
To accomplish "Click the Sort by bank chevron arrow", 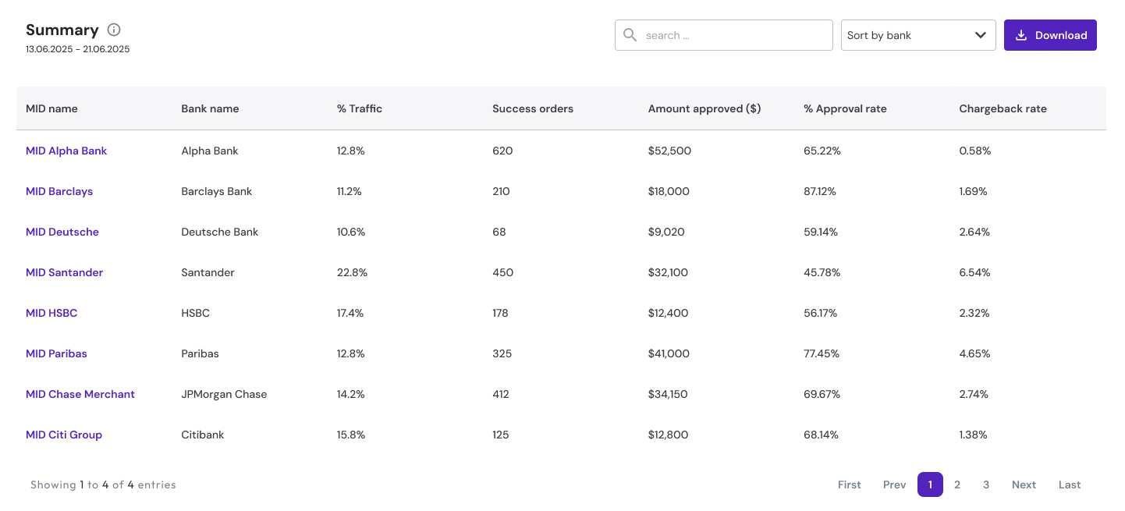I will point(981,35).
